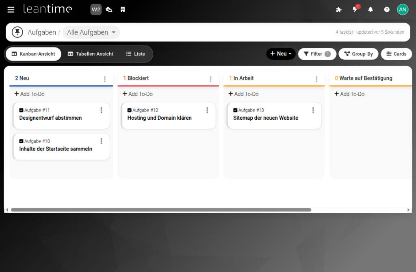Open options menu for Aufgabe #10
Viewport: 416px width, 272px height.
click(101, 141)
